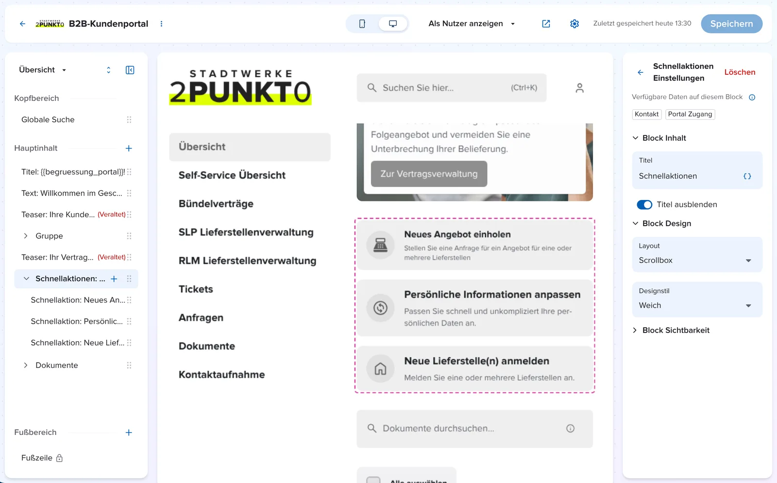
Task: Click the variable braces icon in Titel field
Action: click(x=747, y=176)
